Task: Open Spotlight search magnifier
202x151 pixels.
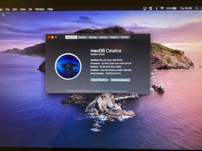Action: click(x=197, y=8)
